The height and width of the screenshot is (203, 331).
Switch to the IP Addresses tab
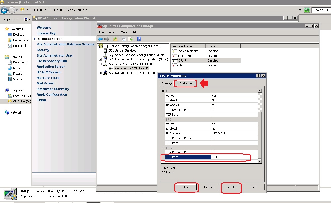[185, 83]
